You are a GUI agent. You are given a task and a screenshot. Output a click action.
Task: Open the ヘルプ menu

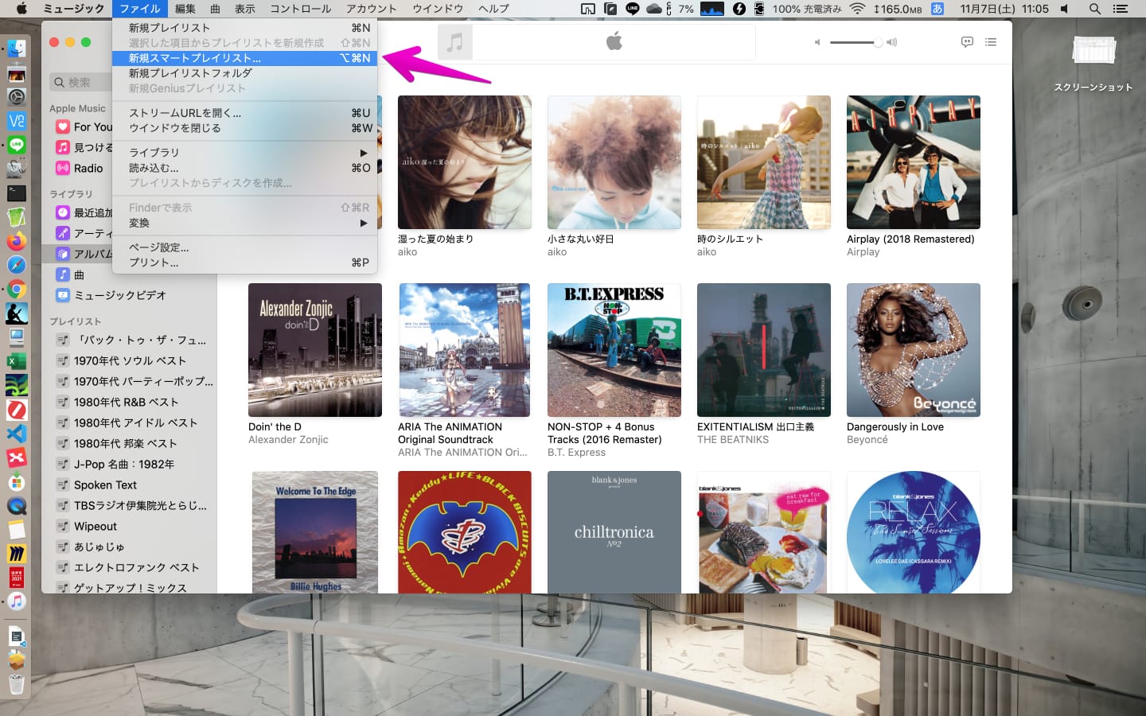(493, 9)
